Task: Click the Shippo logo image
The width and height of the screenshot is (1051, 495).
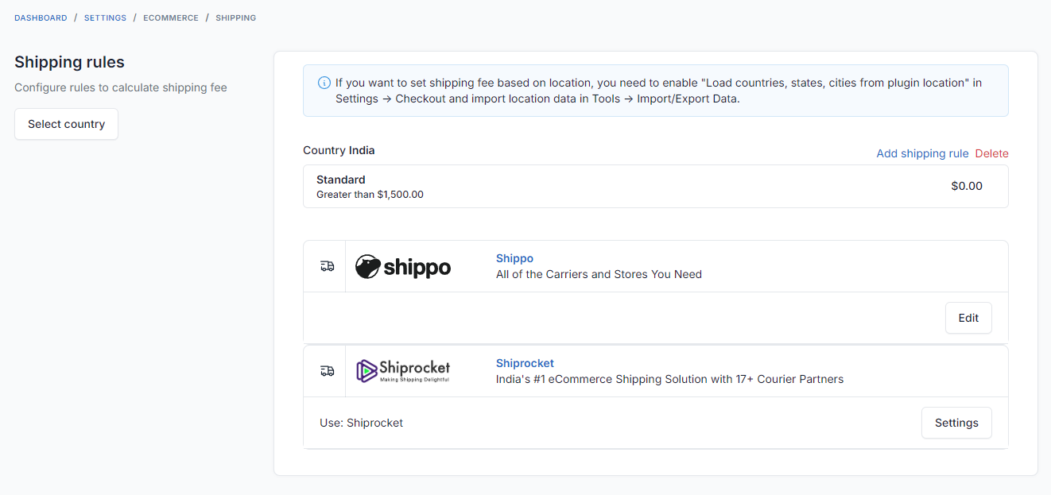Action: tap(403, 267)
